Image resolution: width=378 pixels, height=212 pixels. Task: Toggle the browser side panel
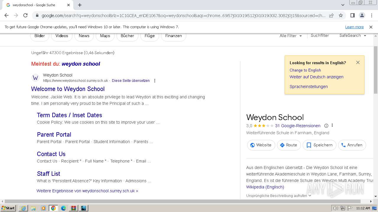coord(352,15)
